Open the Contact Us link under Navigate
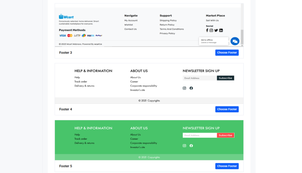This screenshot has height=173, width=302. pyautogui.click(x=130, y=29)
